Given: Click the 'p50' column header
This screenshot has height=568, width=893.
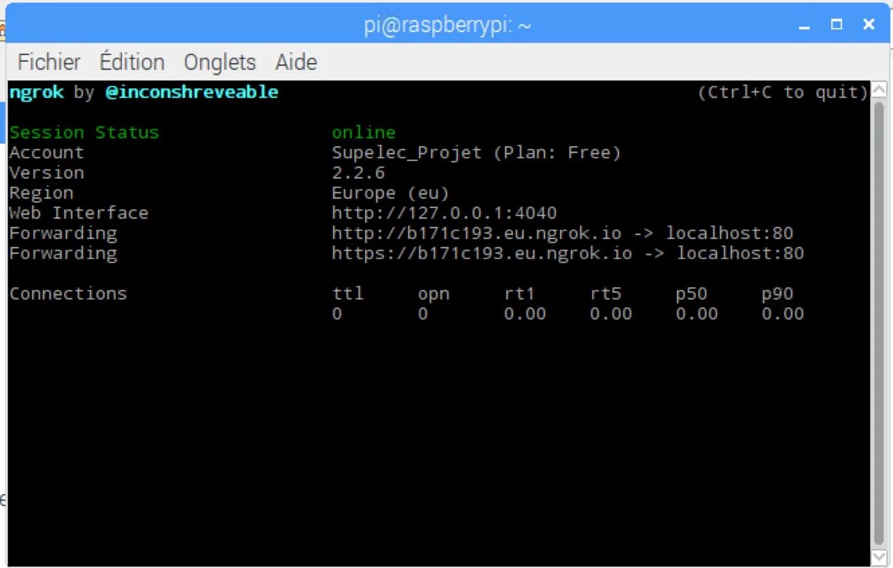Looking at the screenshot, I should (x=692, y=294).
